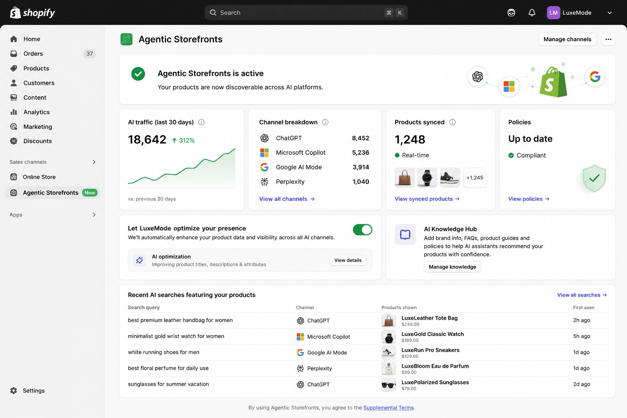Viewport: 627px width, 418px height.
Task: Select Agentic Storefronts in sidebar
Action: [x=53, y=193]
